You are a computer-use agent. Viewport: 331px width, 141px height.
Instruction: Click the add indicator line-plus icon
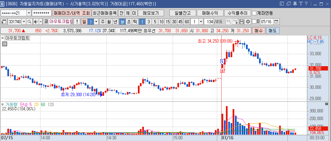coord(235,22)
